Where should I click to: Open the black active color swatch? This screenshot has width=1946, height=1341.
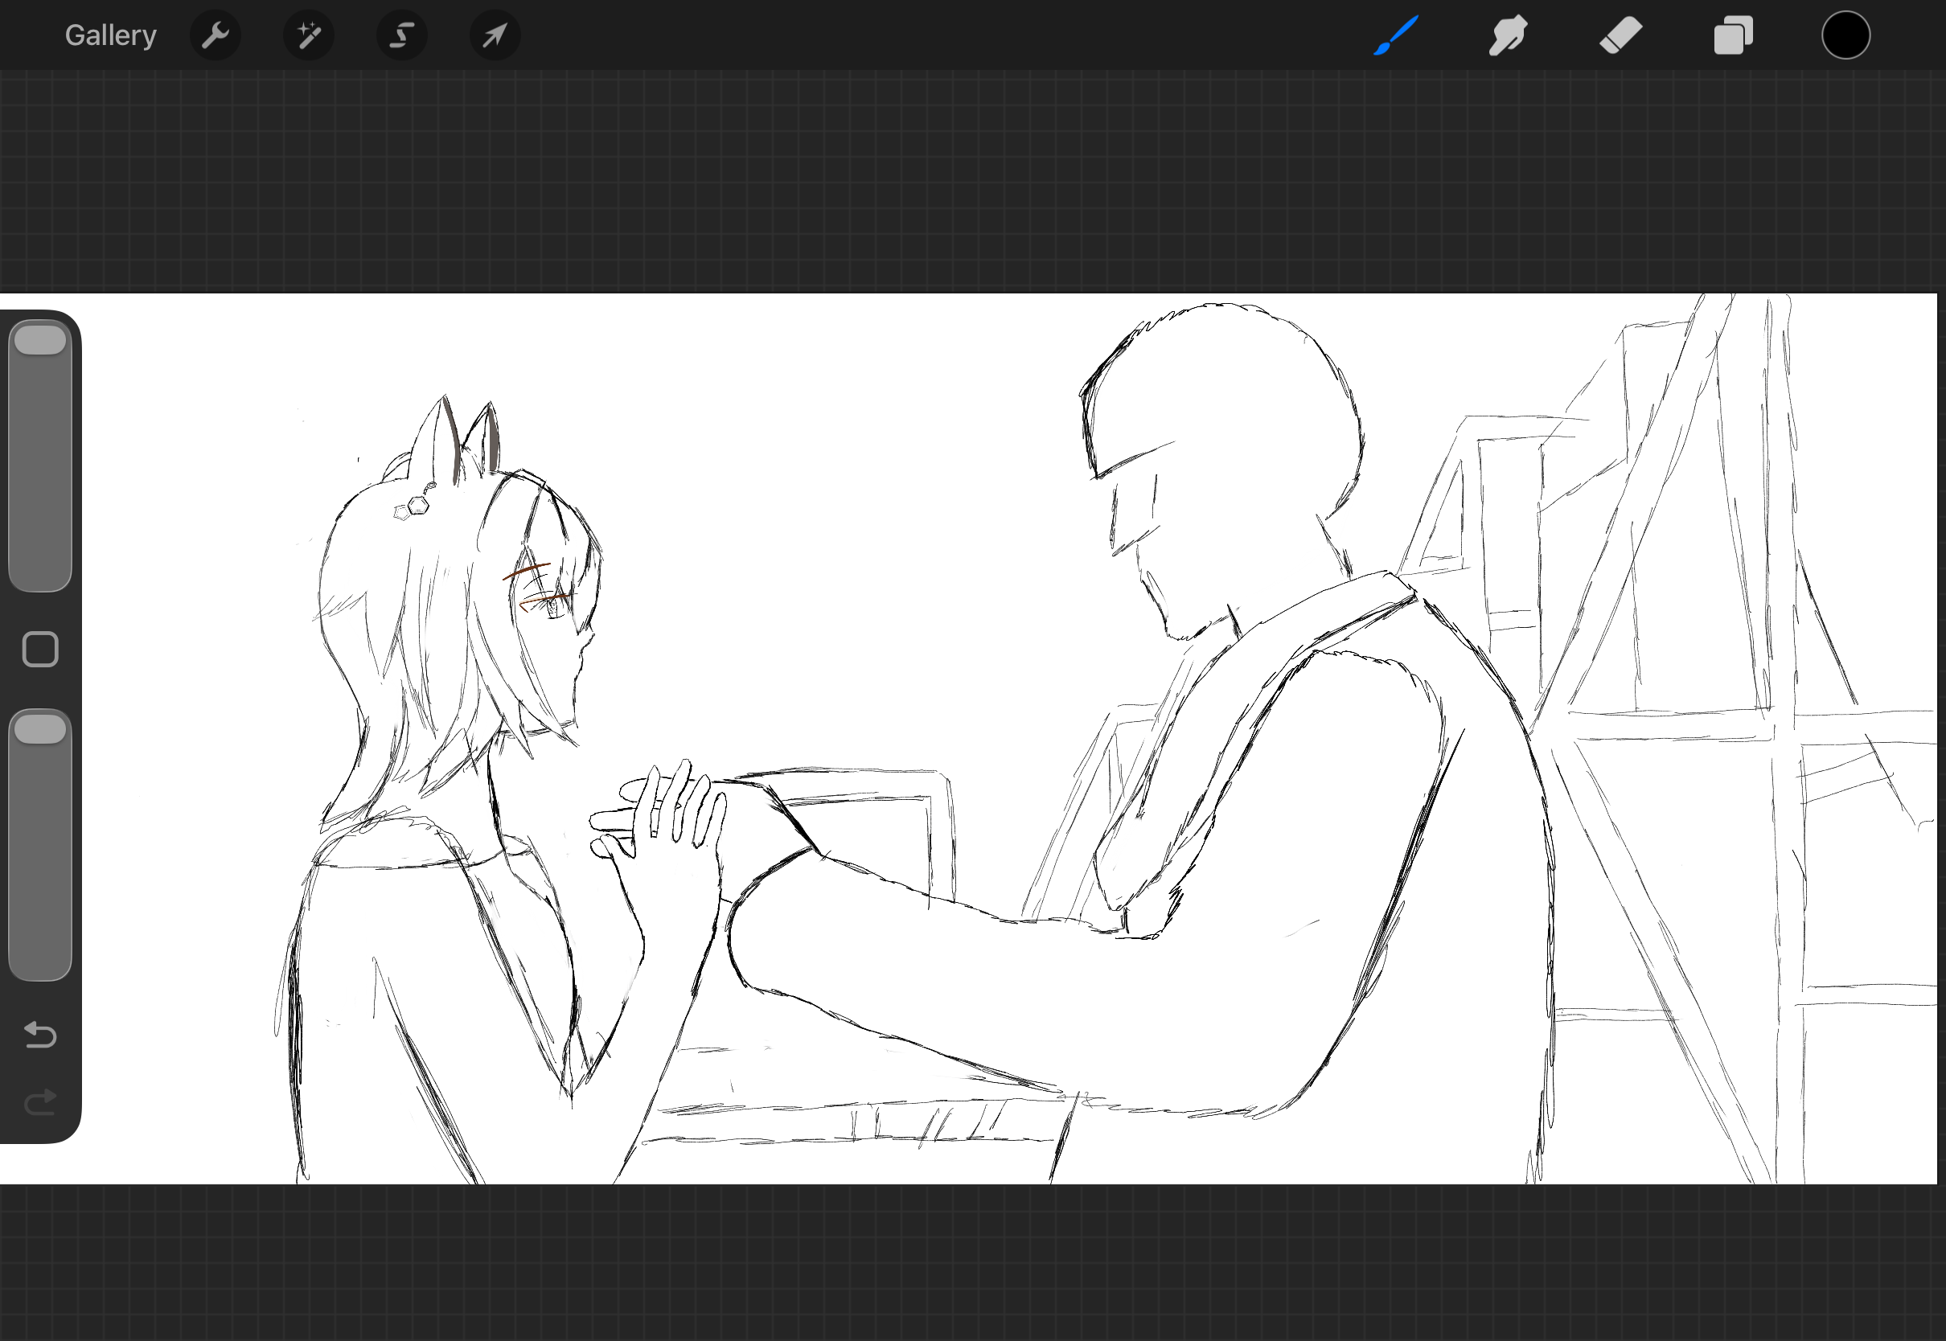coord(1845,35)
